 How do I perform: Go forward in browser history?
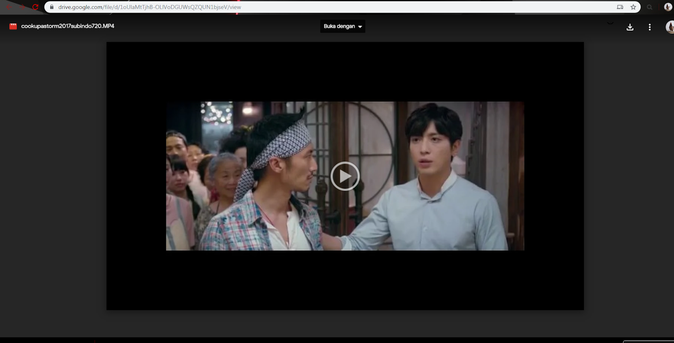point(22,7)
